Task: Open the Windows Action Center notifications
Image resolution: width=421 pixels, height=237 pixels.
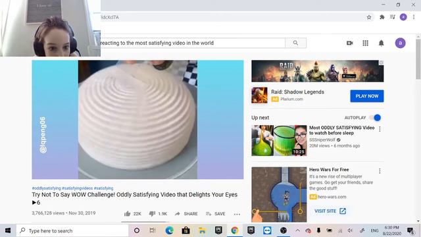Action: pos(410,230)
